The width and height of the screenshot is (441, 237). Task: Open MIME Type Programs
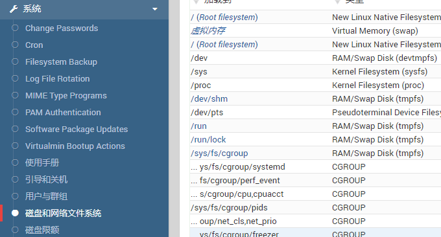66,95
